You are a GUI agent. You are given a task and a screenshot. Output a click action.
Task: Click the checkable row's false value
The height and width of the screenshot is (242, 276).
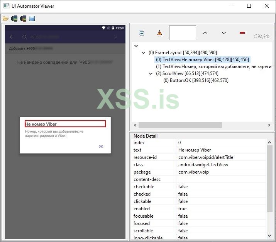183,187
